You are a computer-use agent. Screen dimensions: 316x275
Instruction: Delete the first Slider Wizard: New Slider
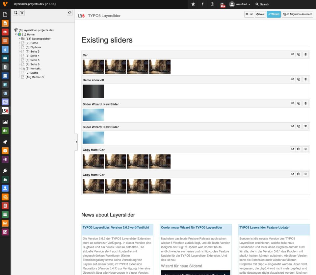pyautogui.click(x=305, y=103)
